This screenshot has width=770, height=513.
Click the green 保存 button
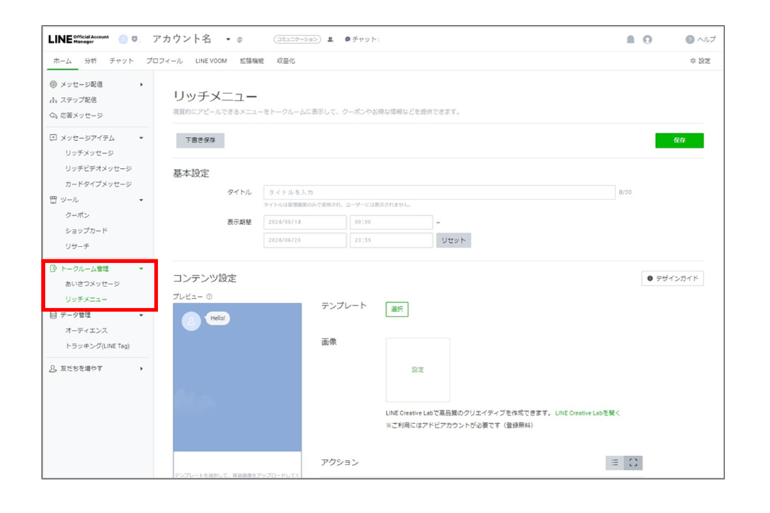point(679,140)
